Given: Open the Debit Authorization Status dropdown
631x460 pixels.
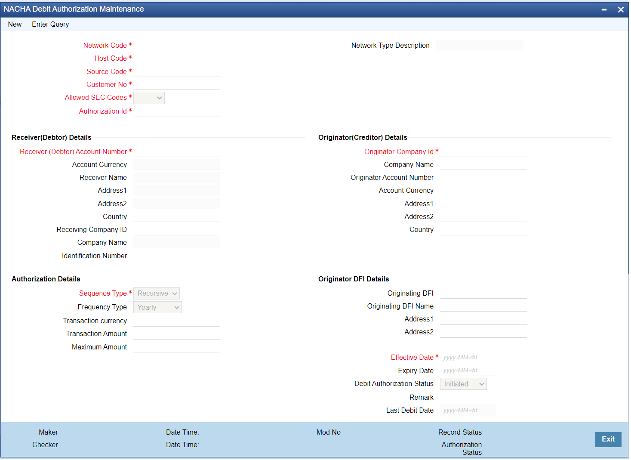Looking at the screenshot, I should 463,384.
